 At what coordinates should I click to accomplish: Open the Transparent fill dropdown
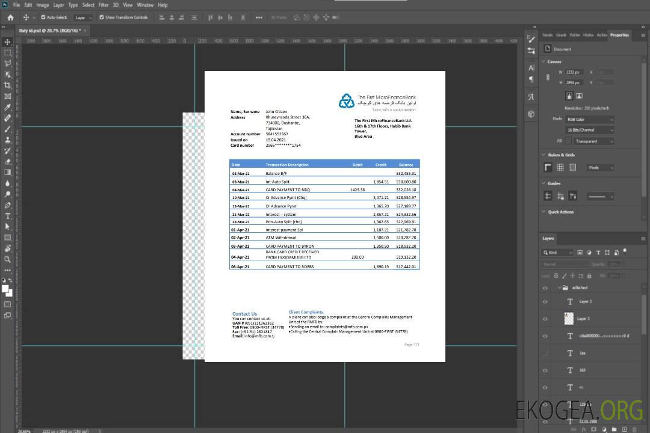[593, 141]
